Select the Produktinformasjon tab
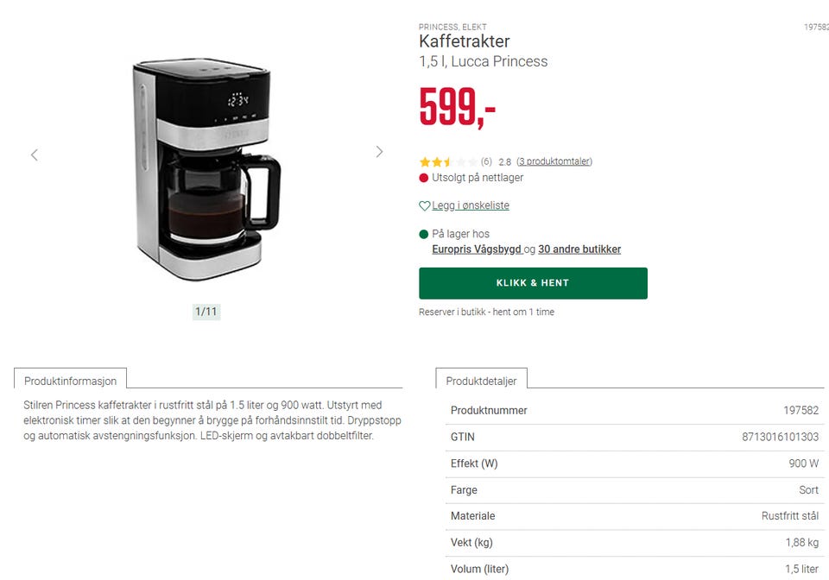 70,381
